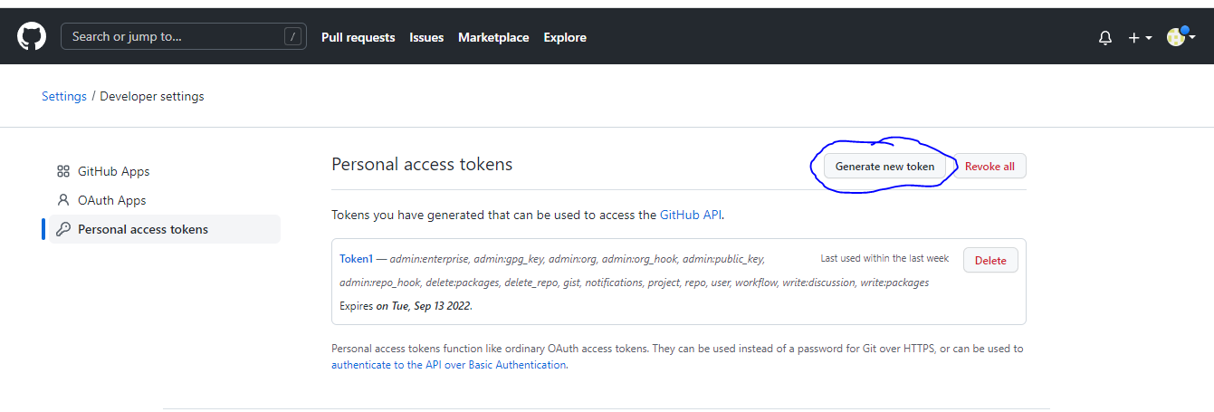Click the 'Personal access tokens' page heading
The image size is (1214, 412).
(422, 165)
